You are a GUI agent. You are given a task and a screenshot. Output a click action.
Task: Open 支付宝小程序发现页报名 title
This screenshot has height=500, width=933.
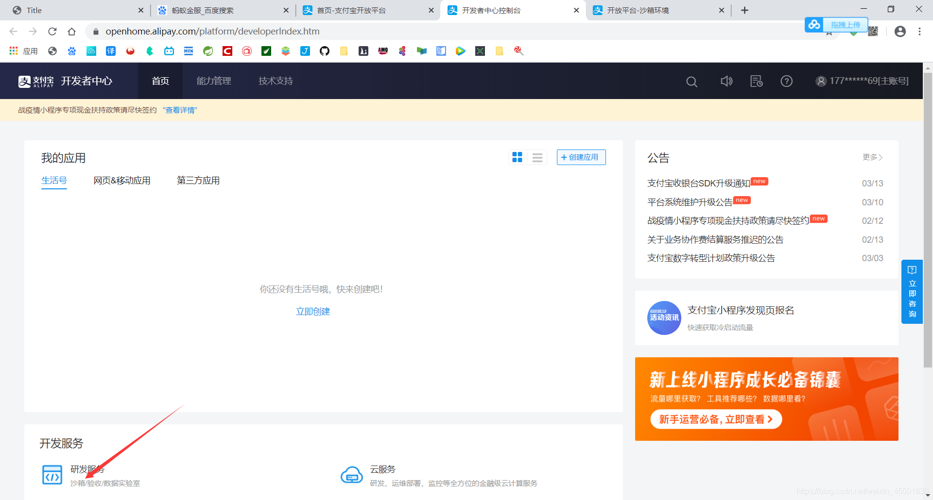[741, 311]
